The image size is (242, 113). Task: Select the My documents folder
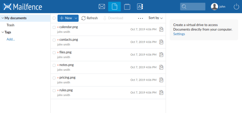(15, 18)
